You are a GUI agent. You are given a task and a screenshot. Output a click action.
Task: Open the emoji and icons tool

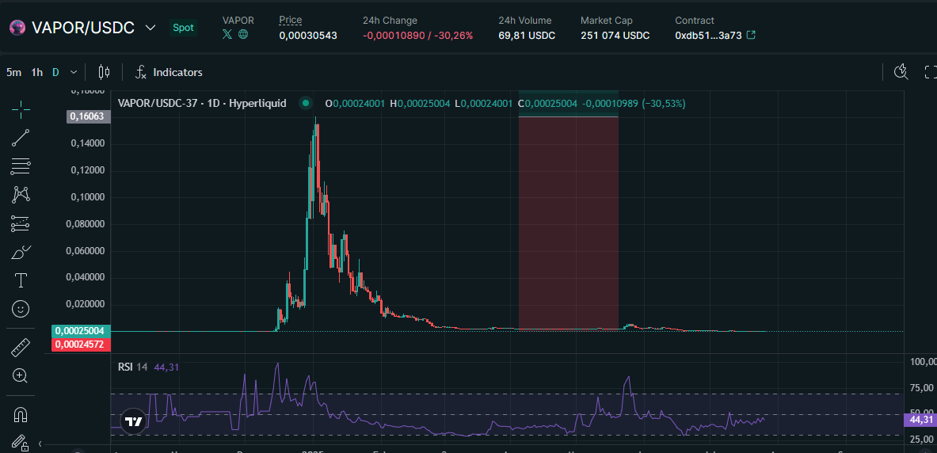point(21,309)
